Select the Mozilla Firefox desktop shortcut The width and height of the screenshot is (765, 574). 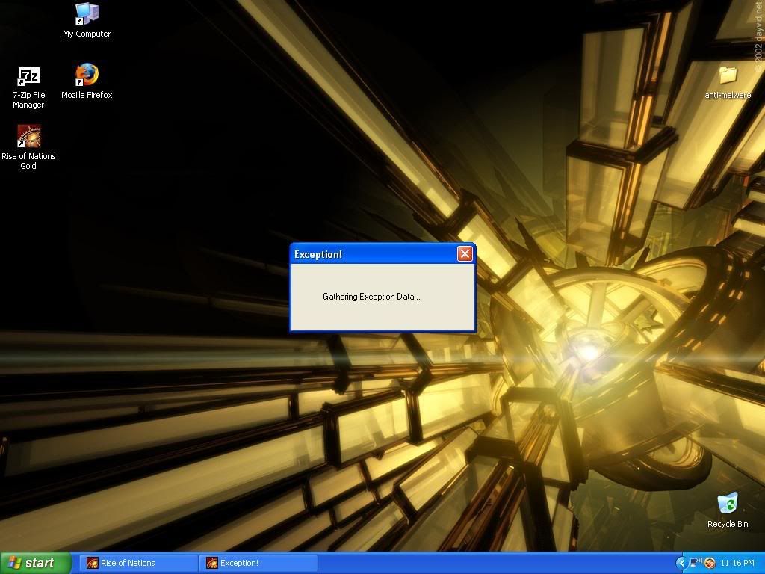pos(87,75)
